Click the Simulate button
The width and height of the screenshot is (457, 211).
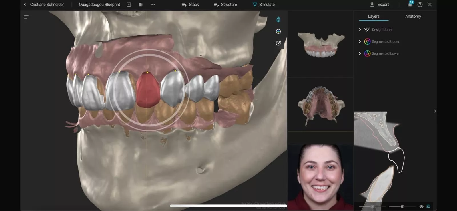[x=264, y=5]
